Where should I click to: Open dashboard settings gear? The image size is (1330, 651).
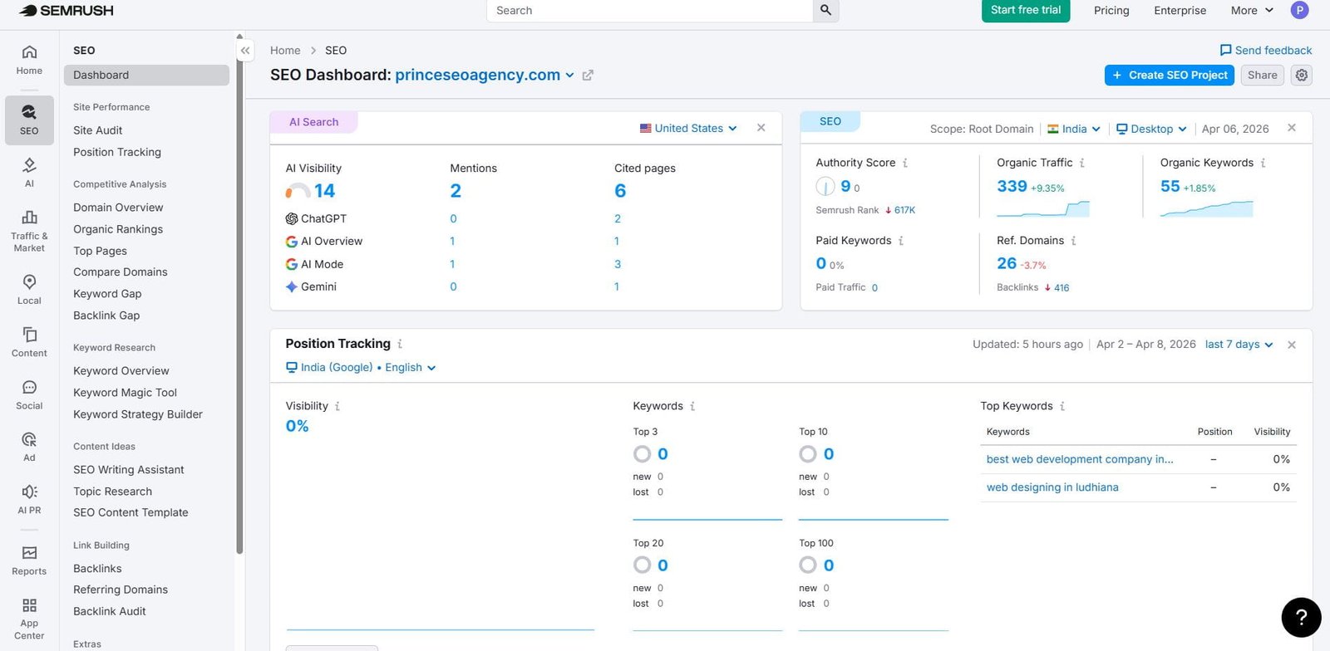[1302, 75]
